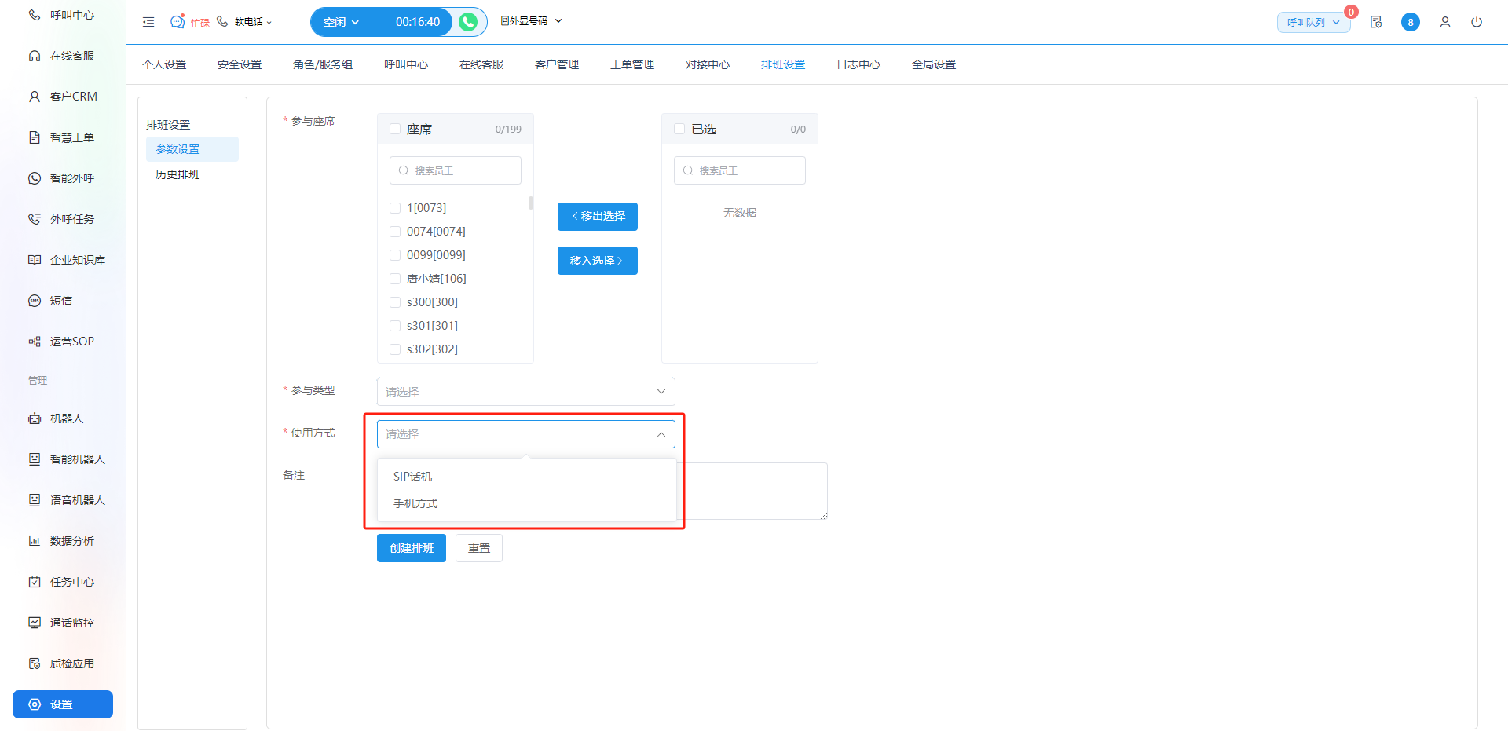
Task: Click the 移出选择 button
Action: point(598,217)
